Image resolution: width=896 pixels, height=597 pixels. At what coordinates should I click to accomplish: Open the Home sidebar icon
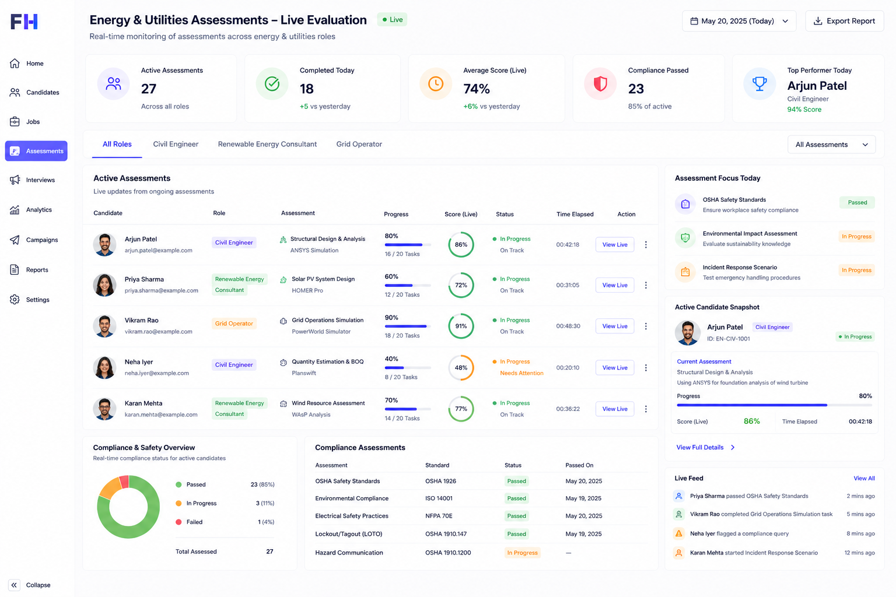15,64
